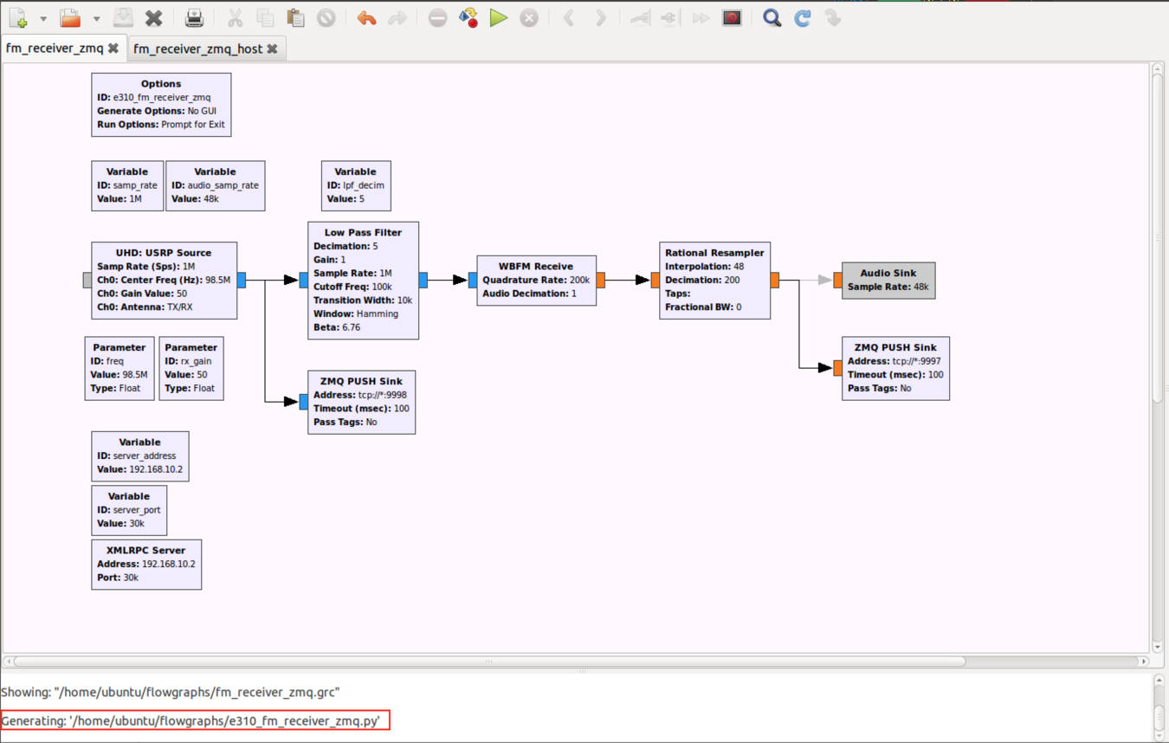This screenshot has height=743, width=1169.
Task: Copy the selected block
Action: 265,17
